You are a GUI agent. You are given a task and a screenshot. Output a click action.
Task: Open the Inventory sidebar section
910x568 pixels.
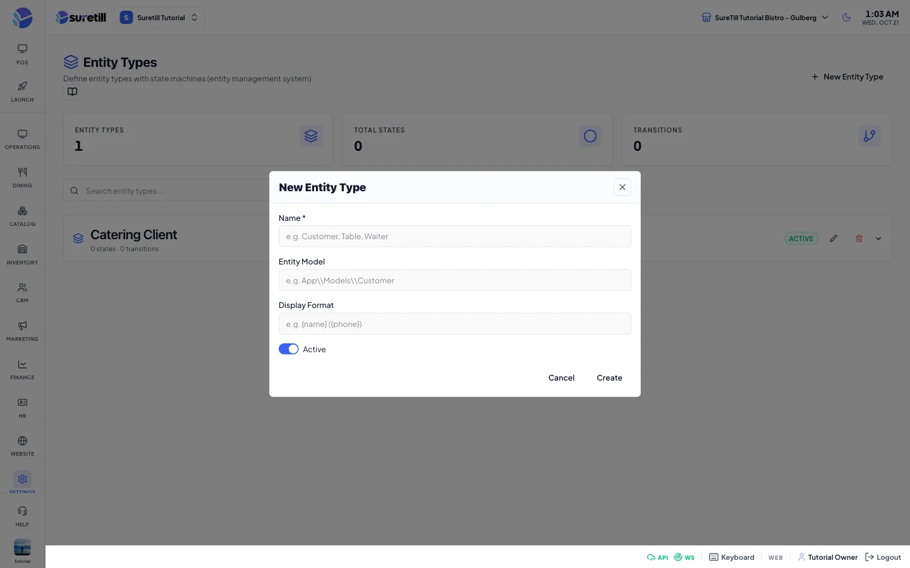click(x=22, y=255)
